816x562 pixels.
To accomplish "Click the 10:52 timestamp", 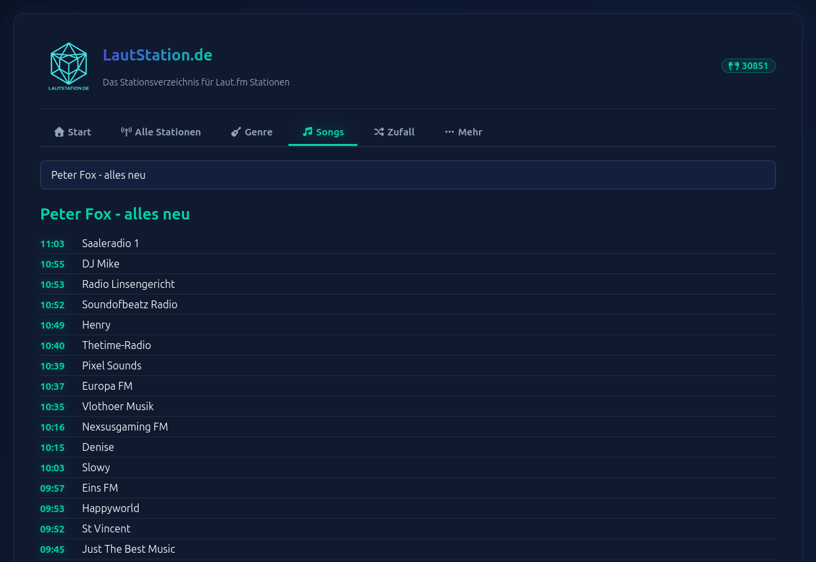I will click(x=53, y=305).
